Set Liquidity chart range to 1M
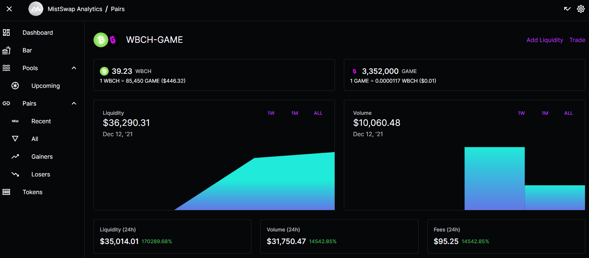The image size is (589, 258). click(295, 113)
